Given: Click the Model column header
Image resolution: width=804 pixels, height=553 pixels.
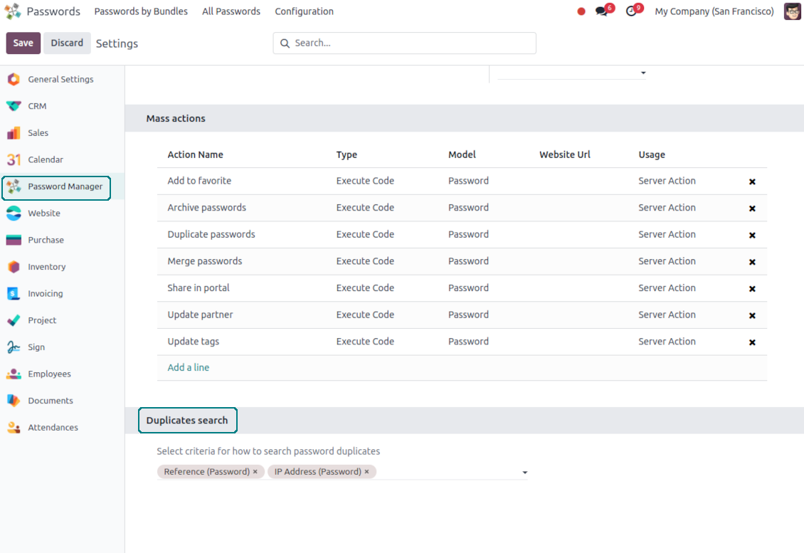Looking at the screenshot, I should pyautogui.click(x=462, y=154).
